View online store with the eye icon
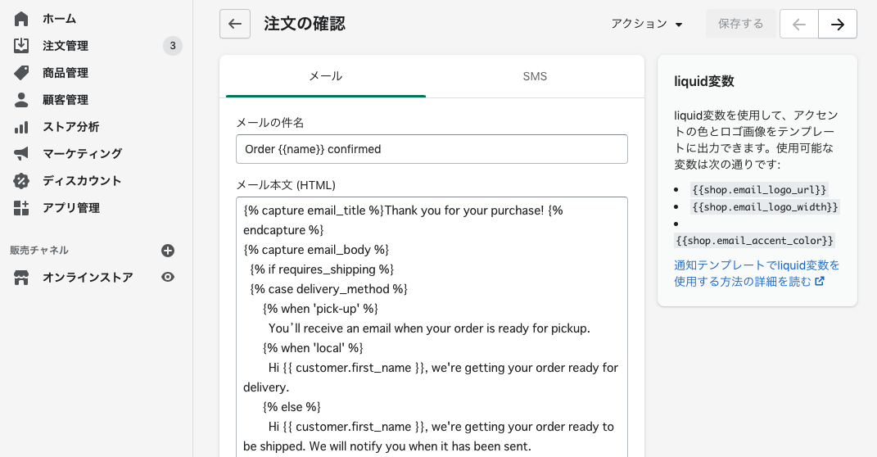Viewport: 877px width, 457px height. [168, 278]
